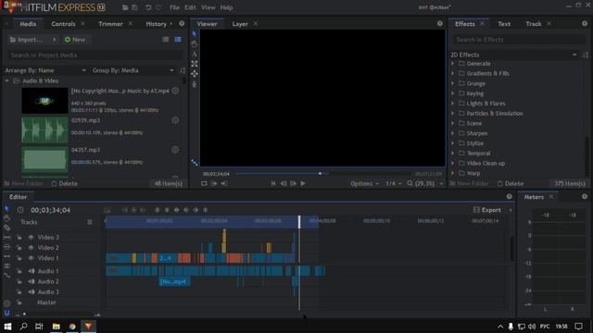Screen dimensions: 593x333
Task: Mute the Audio 3 track
Action: (31, 292)
